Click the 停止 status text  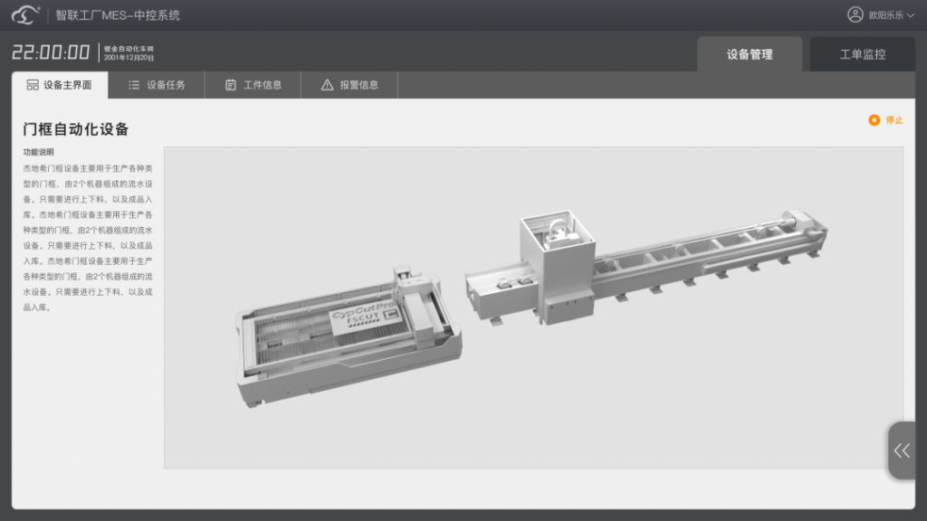[894, 120]
